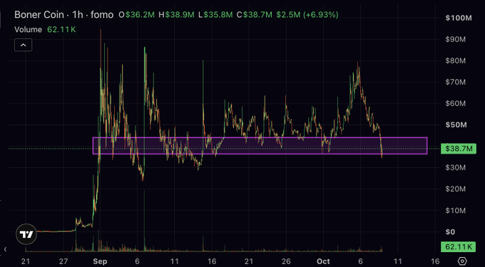Click the $10M price axis label
This screenshot has height=267, width=485.
(456, 211)
